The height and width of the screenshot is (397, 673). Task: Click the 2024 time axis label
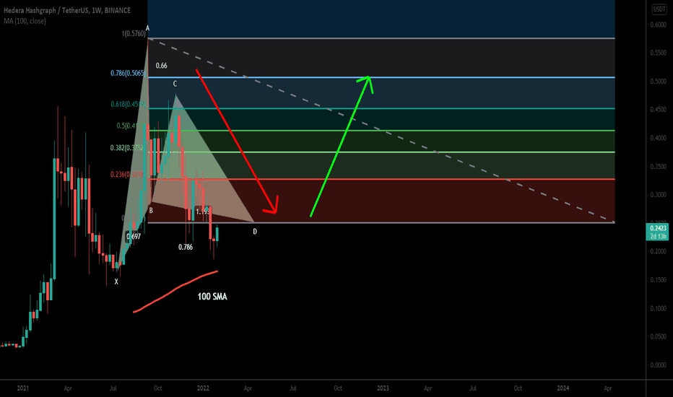coord(563,388)
